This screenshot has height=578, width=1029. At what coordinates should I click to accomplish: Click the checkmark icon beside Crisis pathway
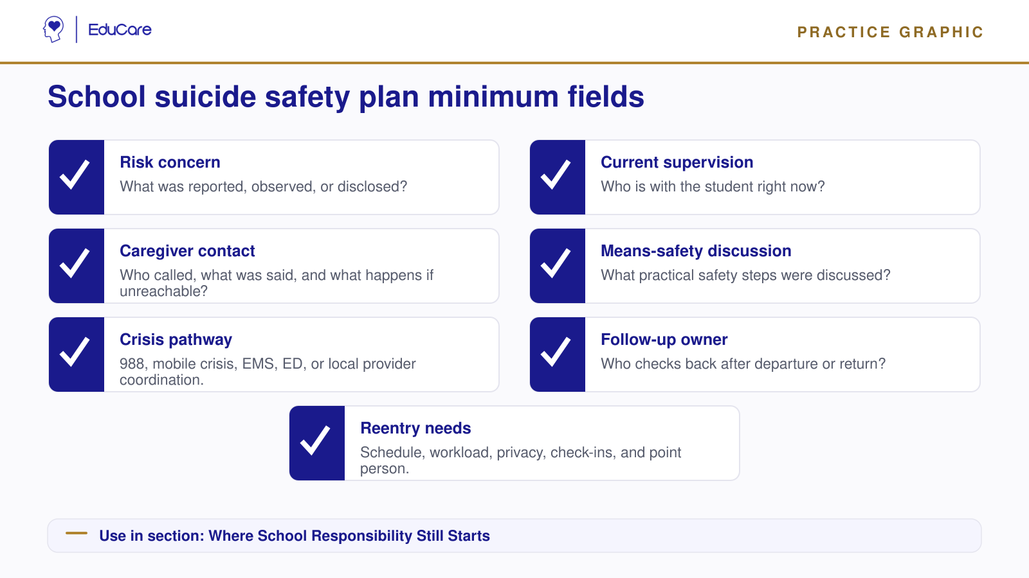click(75, 352)
